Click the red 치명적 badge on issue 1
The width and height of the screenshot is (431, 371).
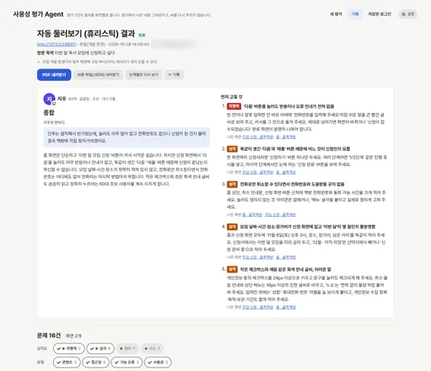coord(234,106)
